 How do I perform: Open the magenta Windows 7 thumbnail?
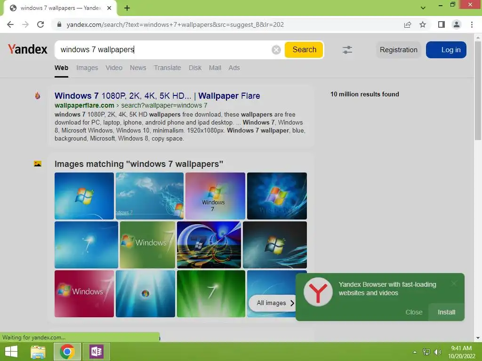point(84,294)
